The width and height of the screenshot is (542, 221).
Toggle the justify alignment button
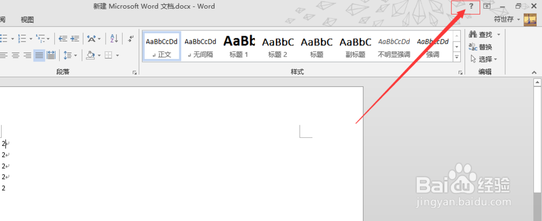point(39,55)
